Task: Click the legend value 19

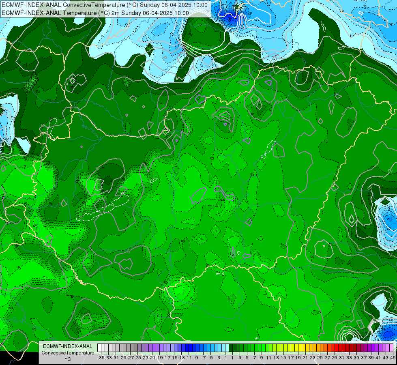Action: point(298,358)
